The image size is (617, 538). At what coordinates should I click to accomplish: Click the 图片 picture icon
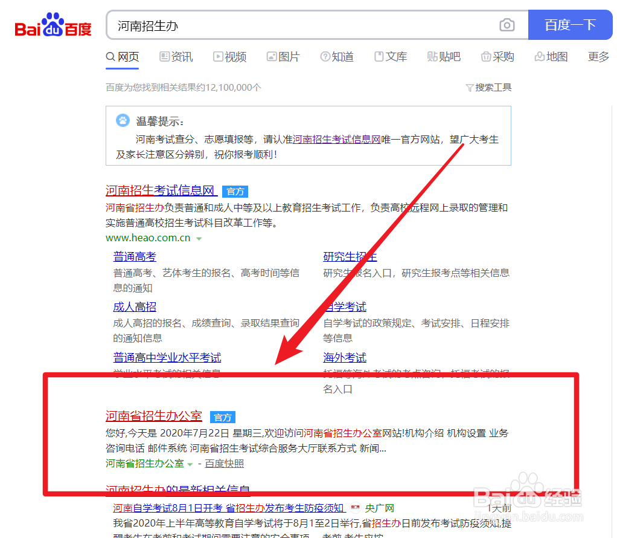pyautogui.click(x=272, y=56)
